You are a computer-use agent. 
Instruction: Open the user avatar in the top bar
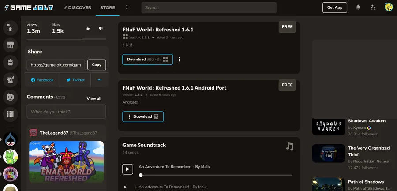pos(389,7)
